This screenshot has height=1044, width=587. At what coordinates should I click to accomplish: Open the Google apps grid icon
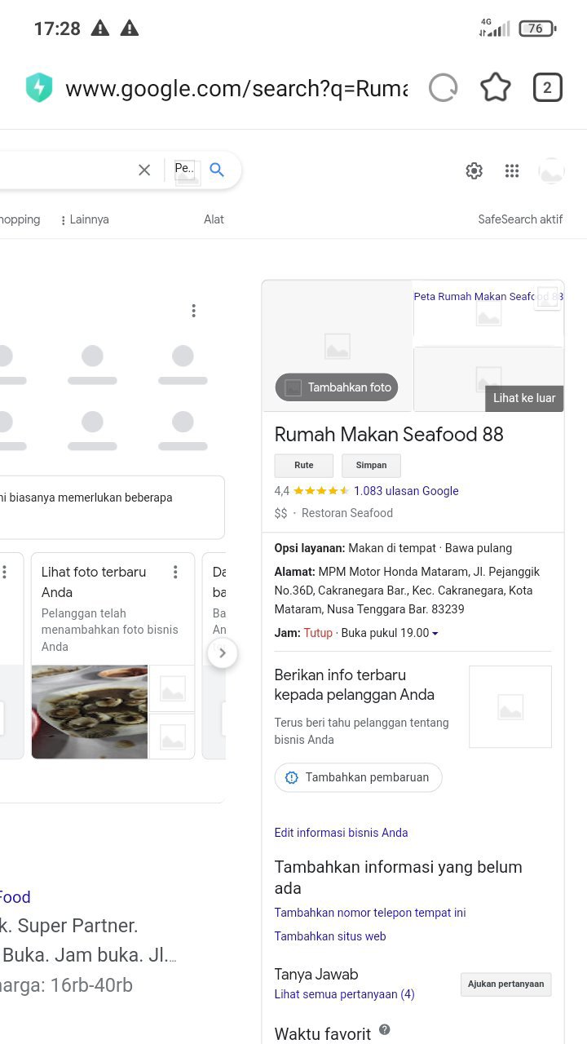point(512,170)
